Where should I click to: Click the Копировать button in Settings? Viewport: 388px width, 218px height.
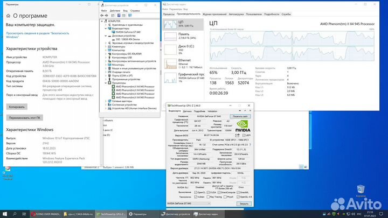[17, 107]
